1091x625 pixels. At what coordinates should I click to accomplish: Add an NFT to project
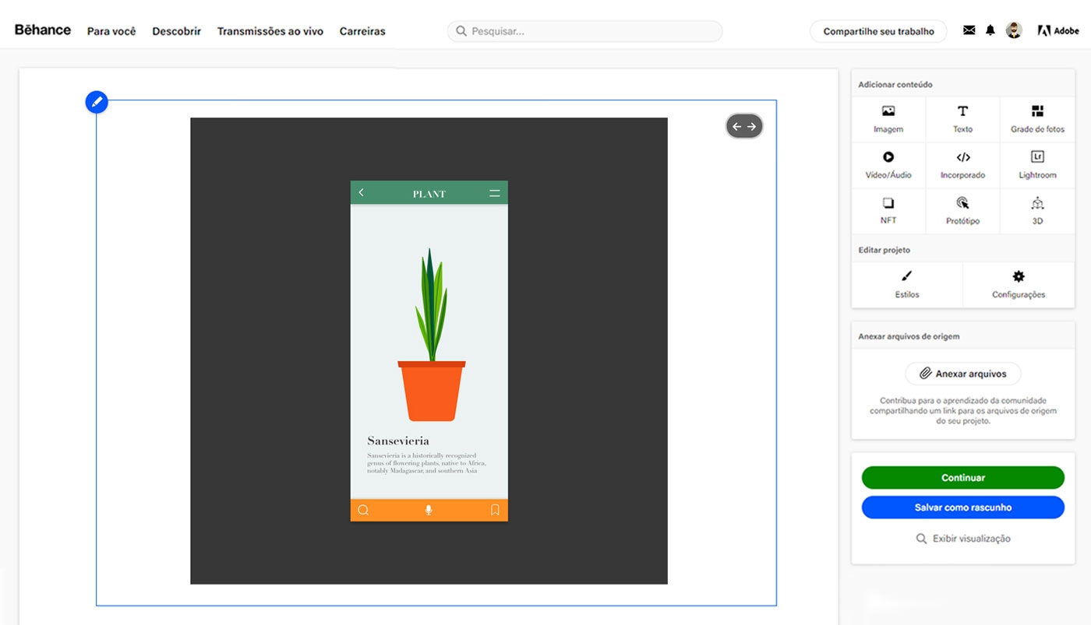[x=888, y=210]
